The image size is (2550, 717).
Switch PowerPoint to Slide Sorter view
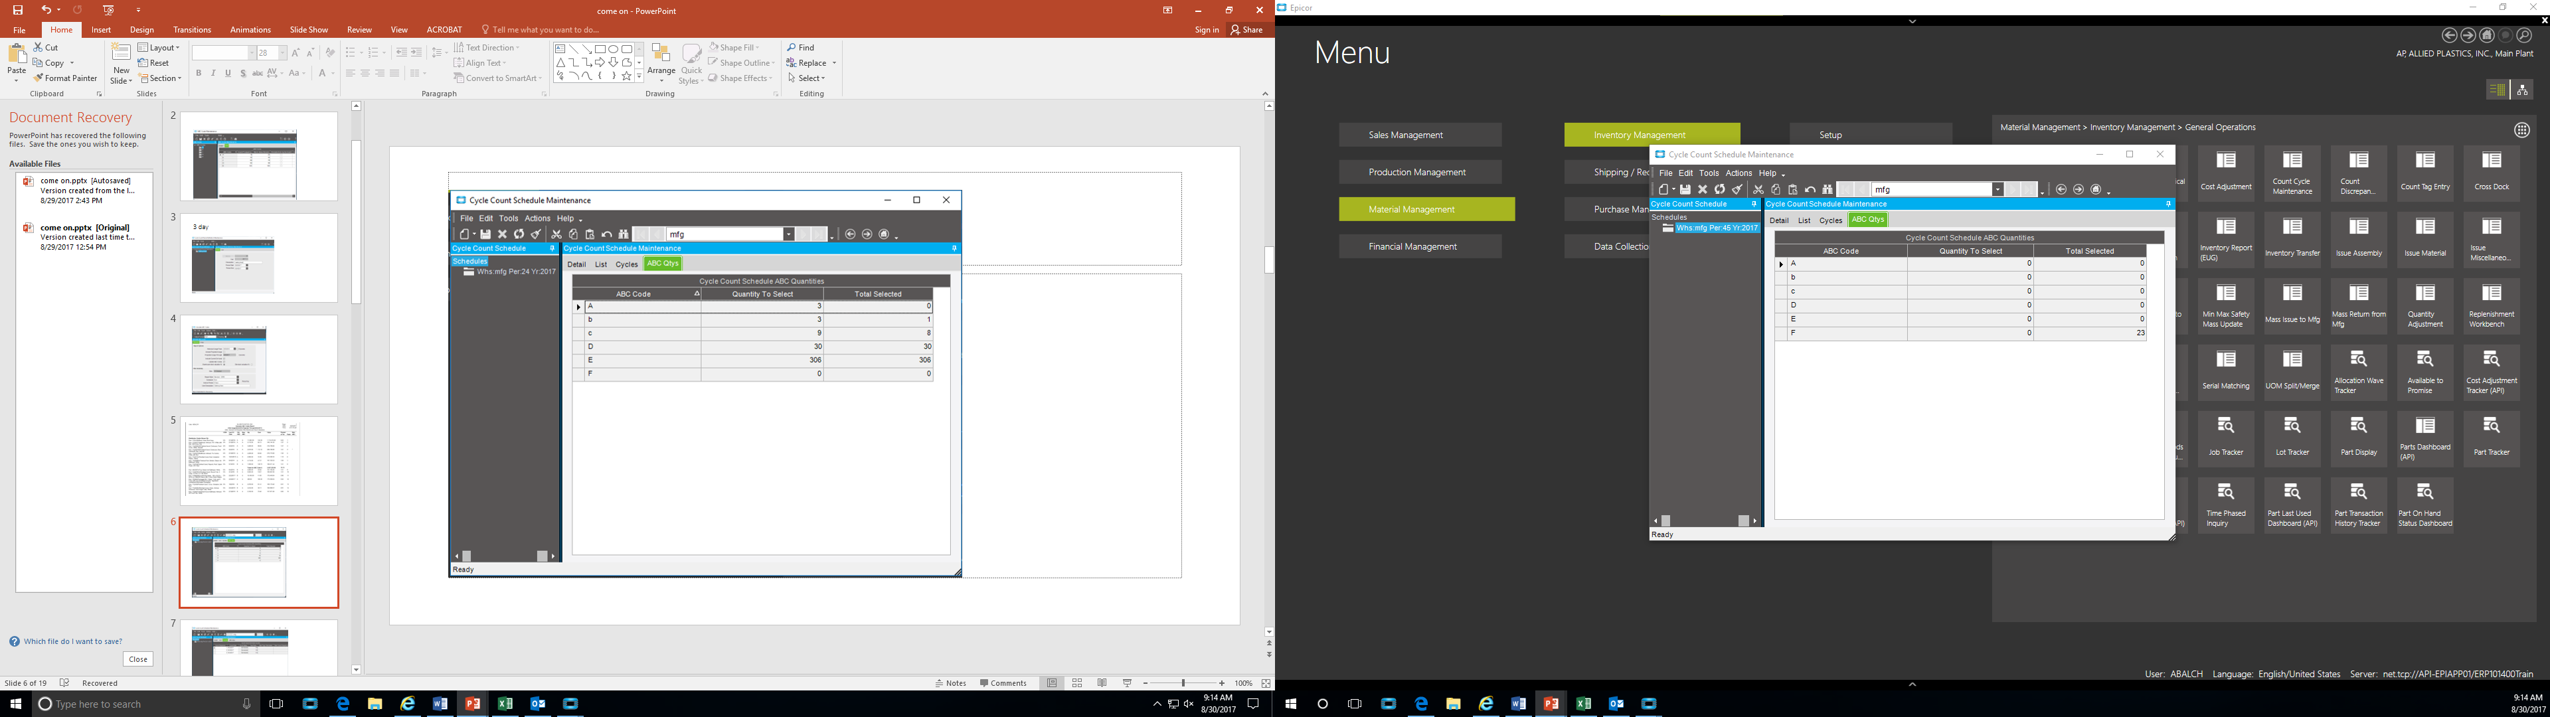[1077, 683]
